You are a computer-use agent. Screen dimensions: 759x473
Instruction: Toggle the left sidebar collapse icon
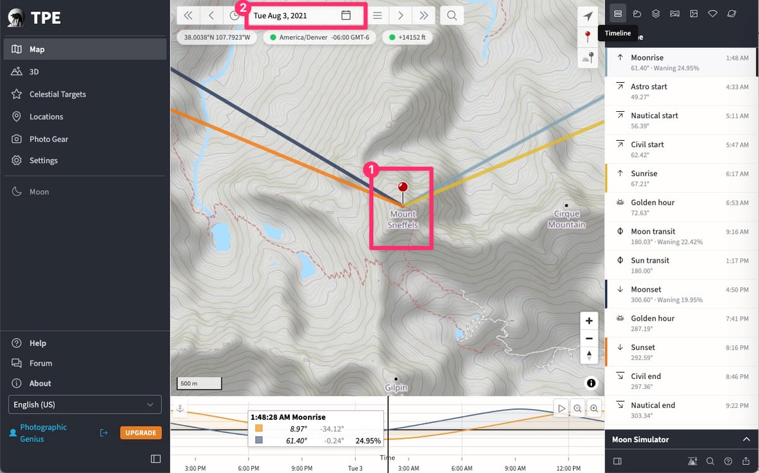[156, 458]
